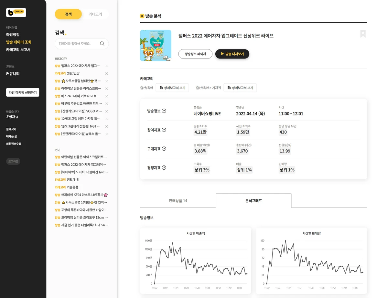Click 라방 마케팅 신청하기 button

23,92
